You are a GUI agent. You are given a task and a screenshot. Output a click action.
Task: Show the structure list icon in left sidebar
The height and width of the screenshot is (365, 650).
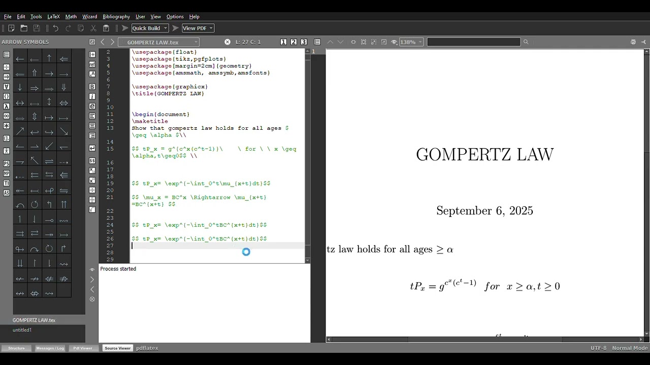(x=6, y=55)
